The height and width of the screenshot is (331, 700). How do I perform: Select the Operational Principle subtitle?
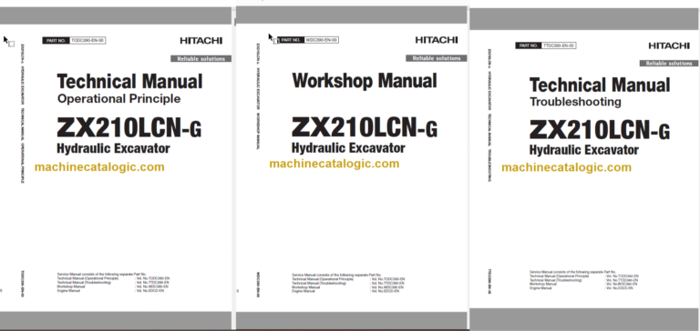[118, 99]
